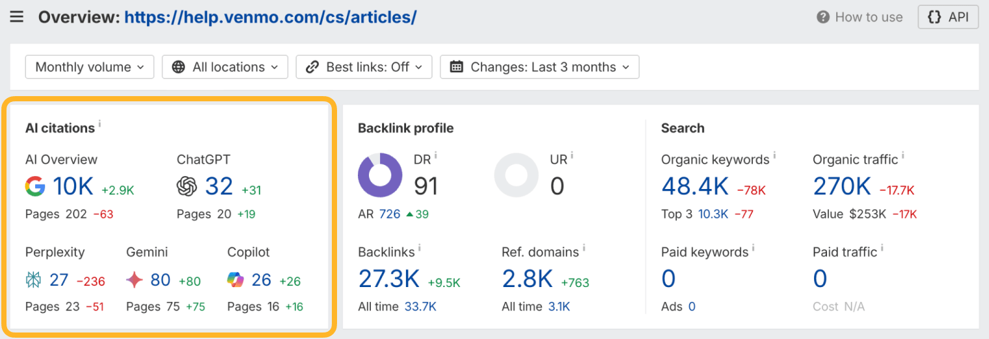Open the How to use link
This screenshot has width=989, height=339.
(x=860, y=18)
